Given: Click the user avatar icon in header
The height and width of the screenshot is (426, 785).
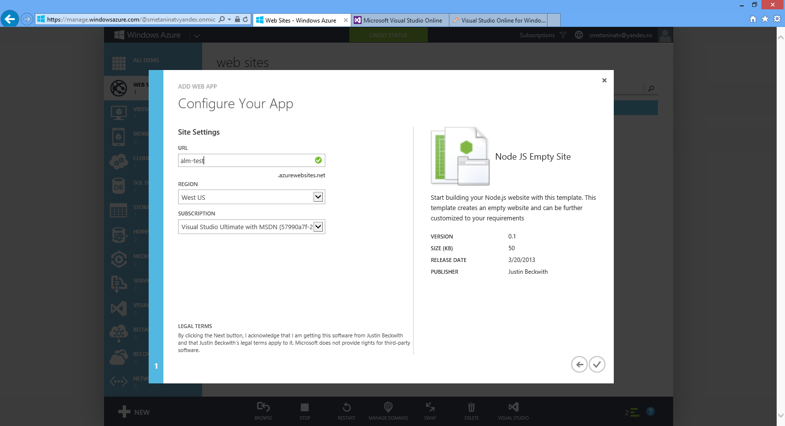Looking at the screenshot, I should [x=665, y=35].
